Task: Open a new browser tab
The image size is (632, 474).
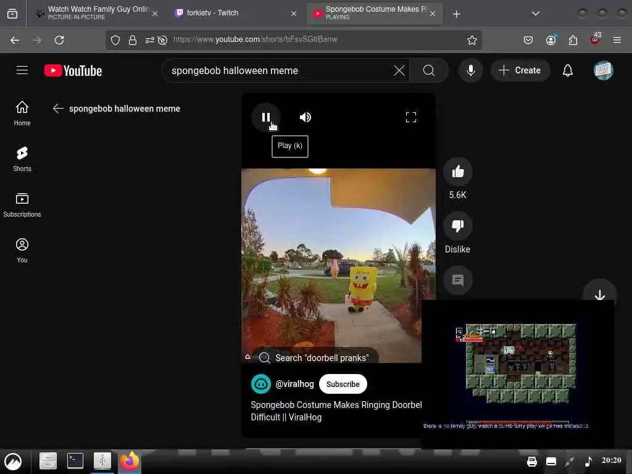Action: (456, 14)
